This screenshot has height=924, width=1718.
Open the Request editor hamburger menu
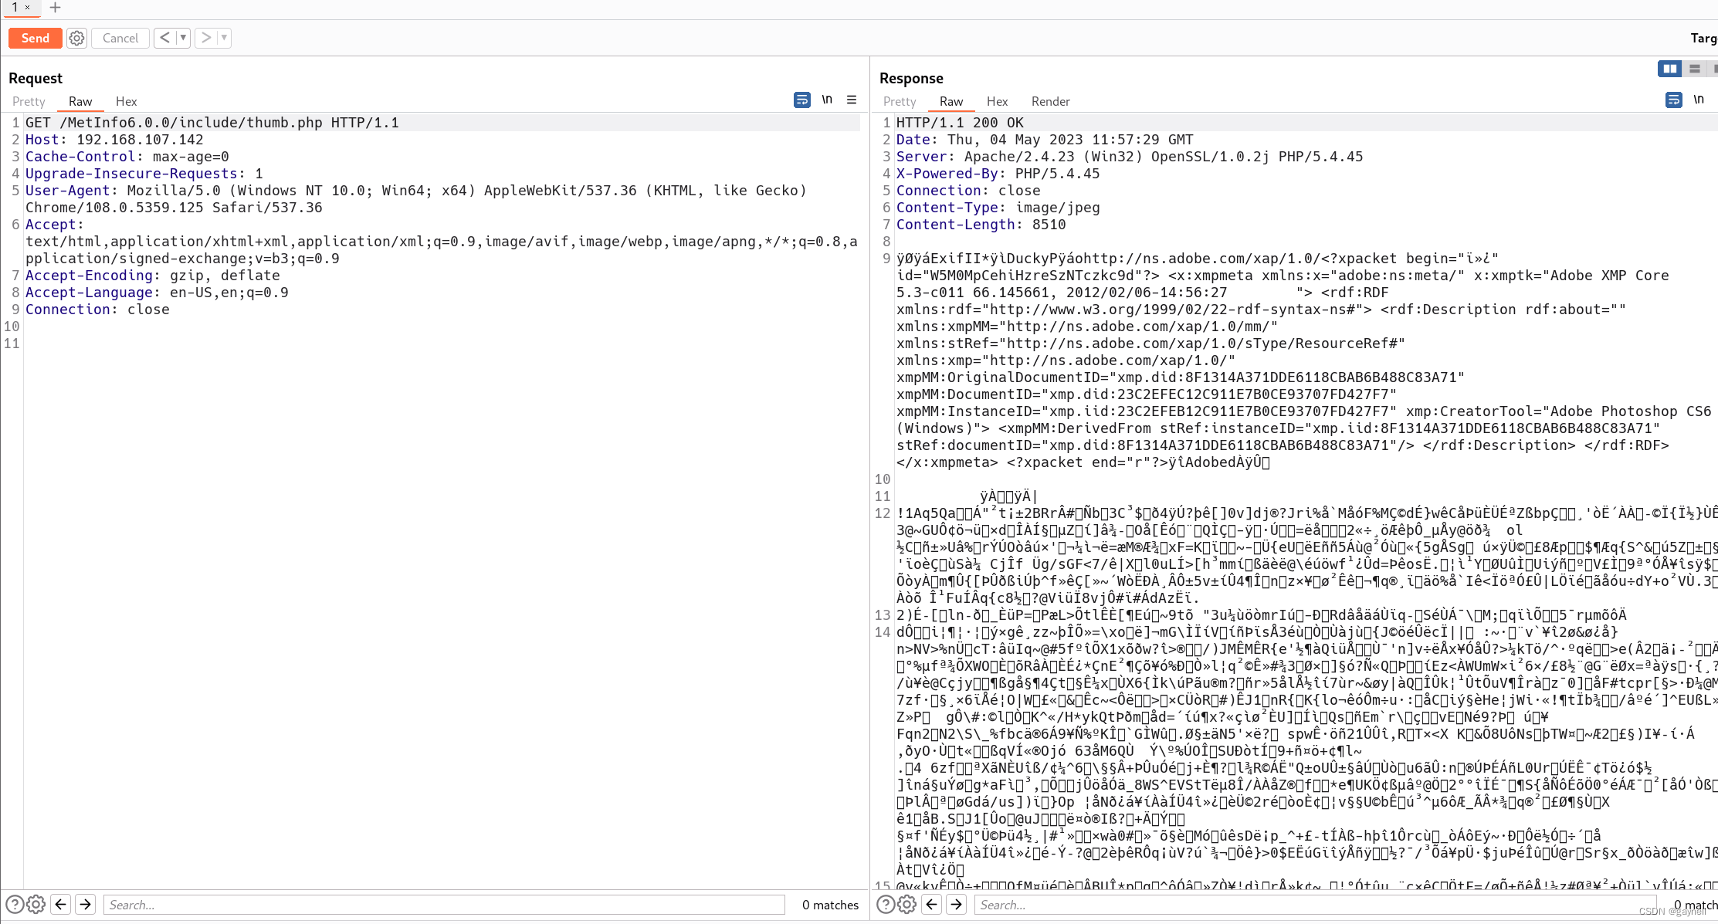point(852,100)
